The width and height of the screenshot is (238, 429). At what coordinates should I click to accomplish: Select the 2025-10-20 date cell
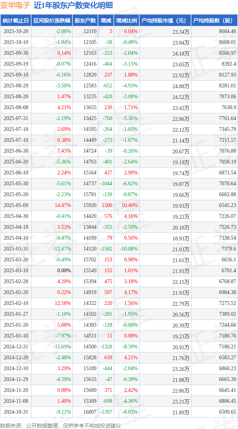pos(16,31)
